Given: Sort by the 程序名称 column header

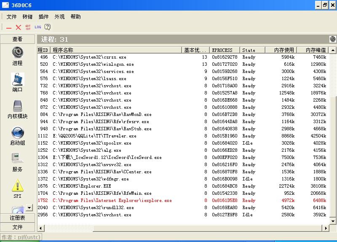Looking at the screenshot, I should point(116,50).
